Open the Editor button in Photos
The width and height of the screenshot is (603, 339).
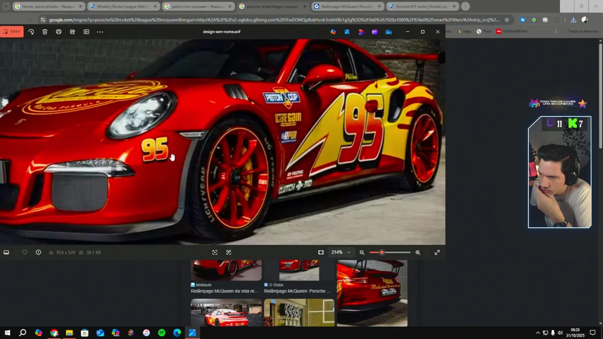point(11,32)
